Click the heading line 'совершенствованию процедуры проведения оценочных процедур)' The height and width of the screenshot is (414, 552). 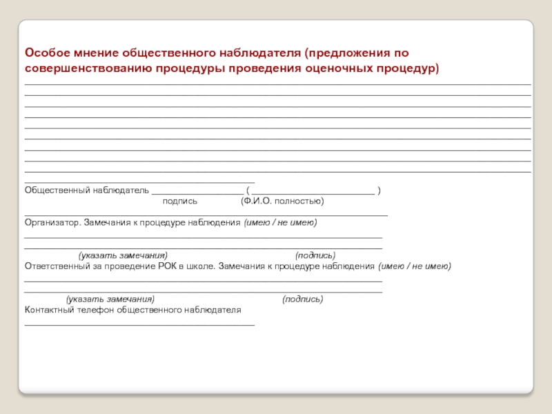click(x=232, y=68)
